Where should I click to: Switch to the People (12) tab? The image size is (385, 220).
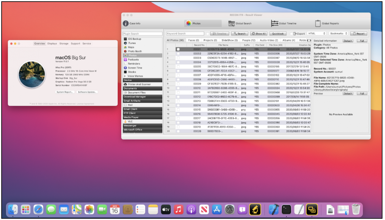coord(249,40)
